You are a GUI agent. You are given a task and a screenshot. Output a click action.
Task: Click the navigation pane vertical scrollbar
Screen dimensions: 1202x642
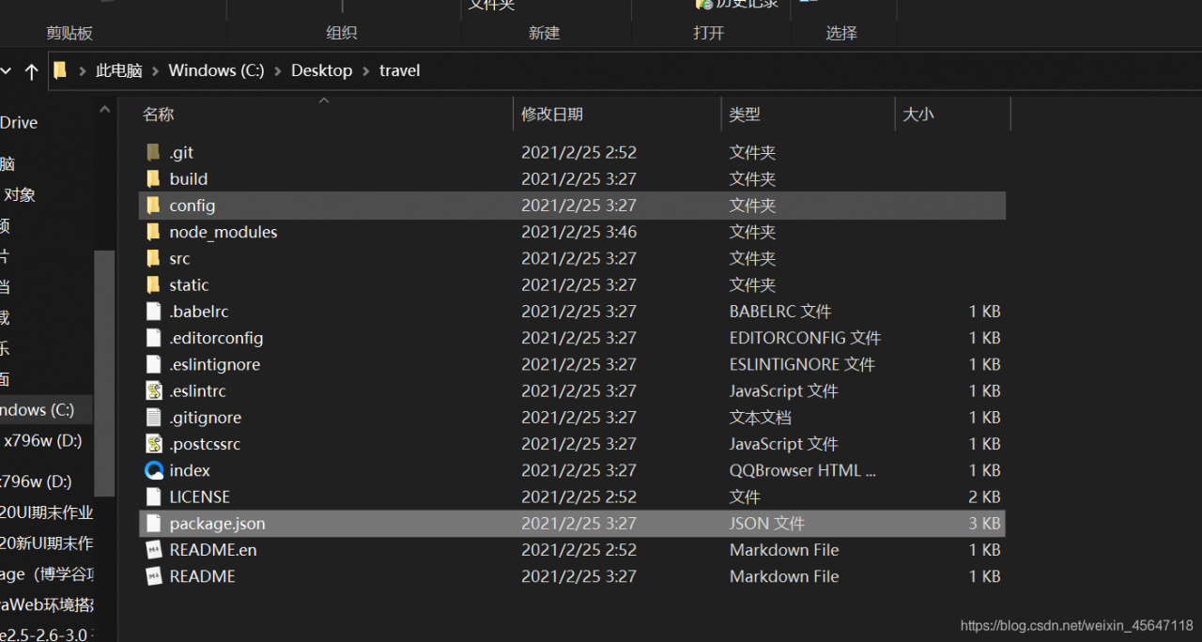104,373
